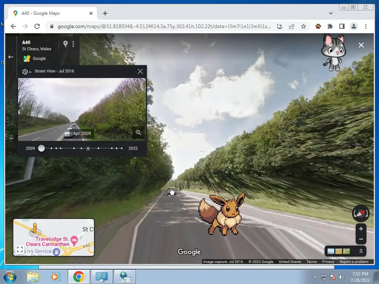379x284 pixels.
Task: Click the install app icon in address bar
Action: point(280,26)
